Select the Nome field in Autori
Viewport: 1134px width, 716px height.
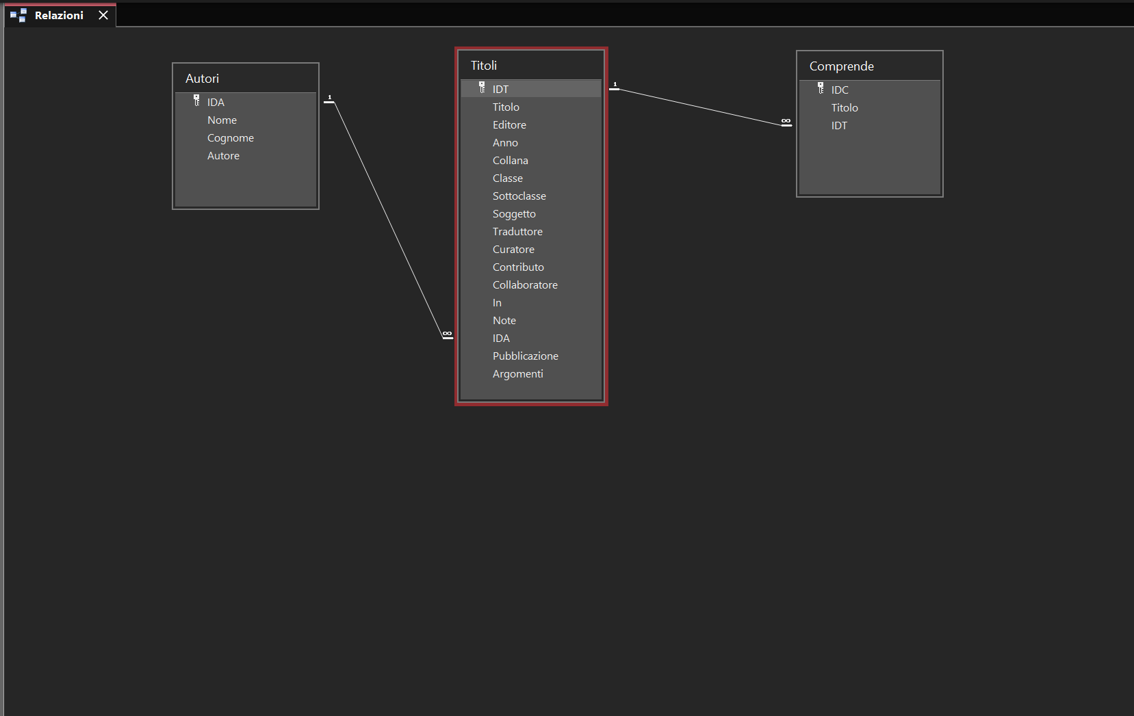tap(222, 120)
